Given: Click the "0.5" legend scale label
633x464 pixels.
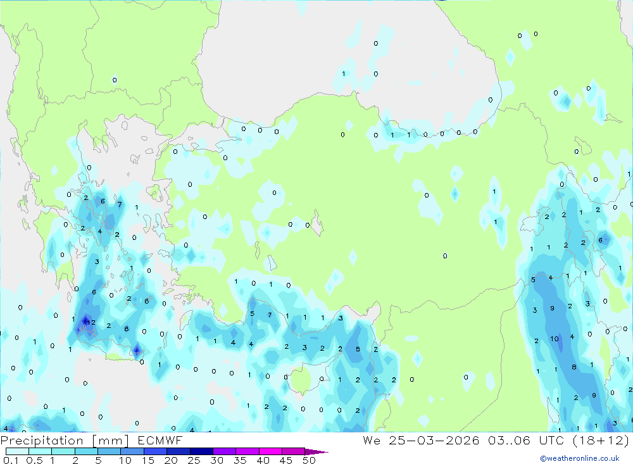Looking at the screenshot, I should click(34, 460).
